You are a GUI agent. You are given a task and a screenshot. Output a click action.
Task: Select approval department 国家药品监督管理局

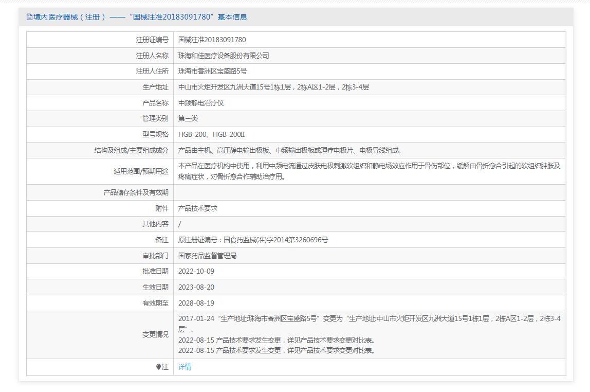(207, 256)
